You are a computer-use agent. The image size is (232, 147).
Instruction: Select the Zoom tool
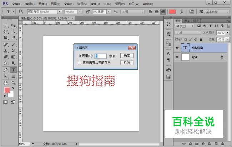[13, 83]
